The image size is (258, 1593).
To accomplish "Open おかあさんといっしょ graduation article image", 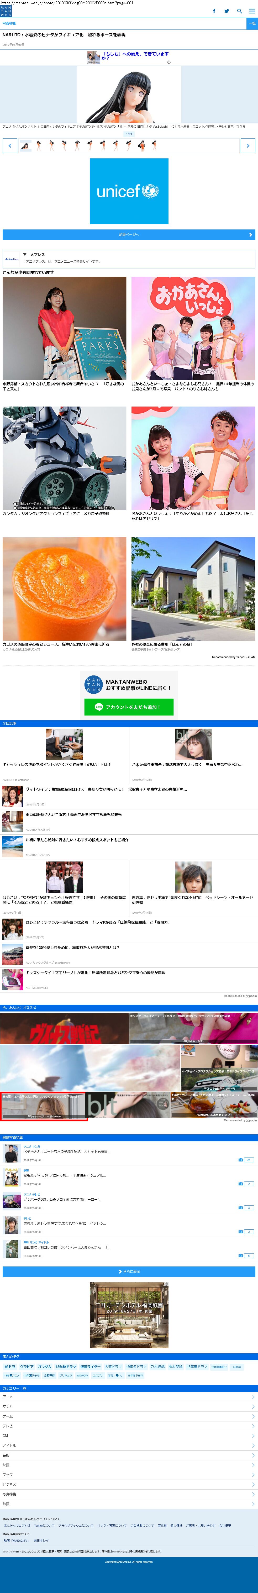I will click(193, 328).
